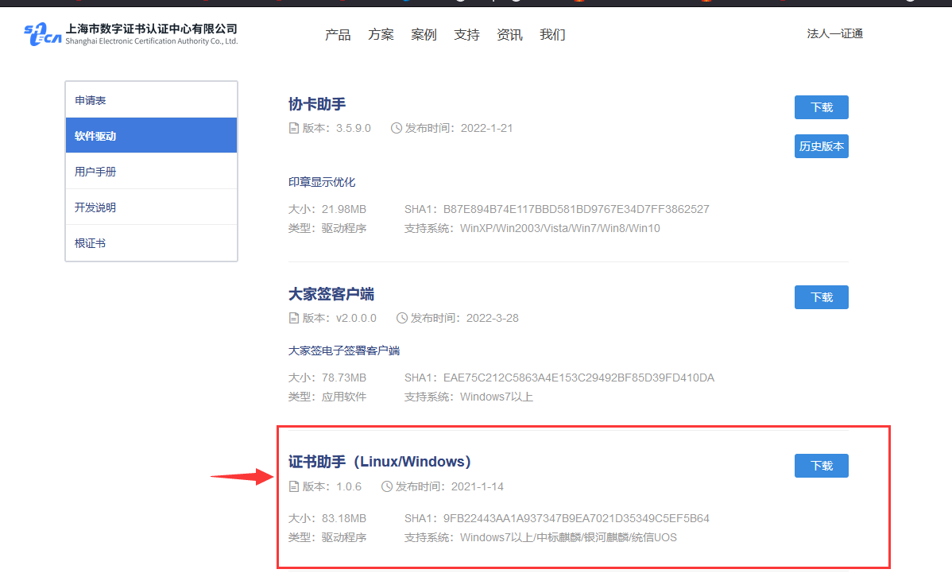Download 证书助手 (Linux/Windows)

tap(821, 466)
